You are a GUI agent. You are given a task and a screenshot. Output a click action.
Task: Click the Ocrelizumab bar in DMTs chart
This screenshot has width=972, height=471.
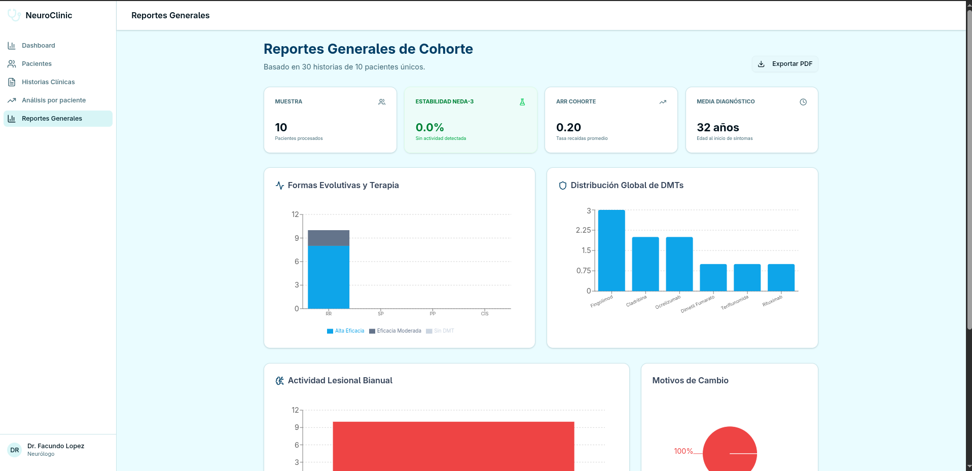coord(679,264)
